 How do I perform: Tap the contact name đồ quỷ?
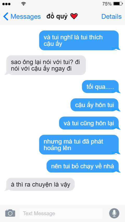(57, 16)
